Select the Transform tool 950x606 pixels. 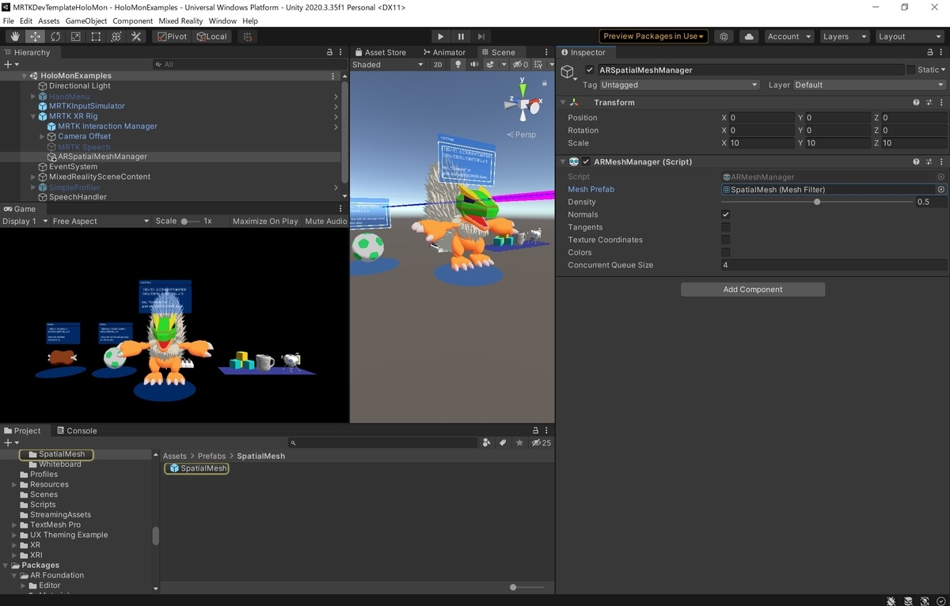tap(116, 36)
